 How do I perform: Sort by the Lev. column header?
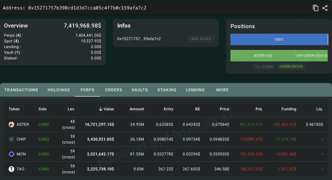coord(71,109)
